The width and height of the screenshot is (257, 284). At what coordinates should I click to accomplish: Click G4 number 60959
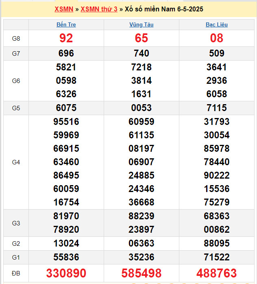pos(142,122)
